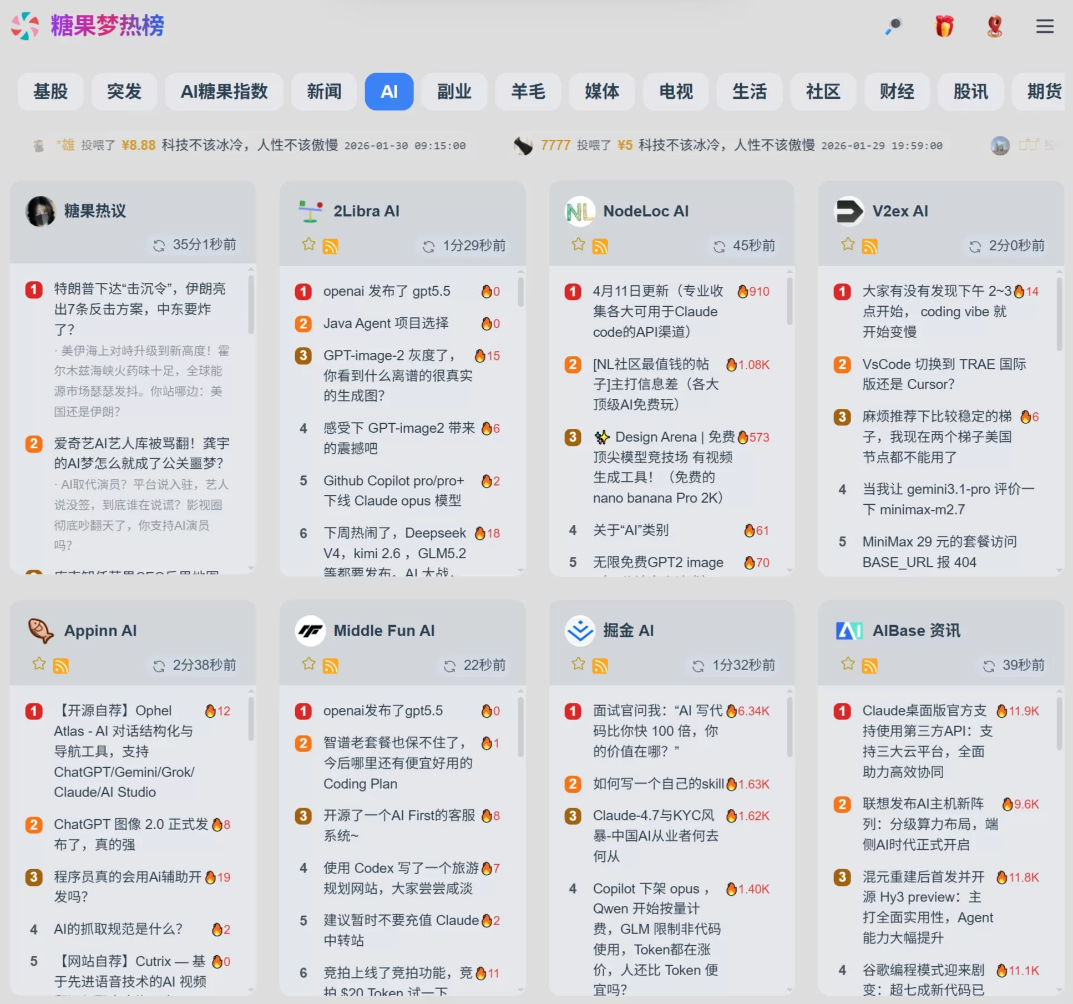The image size is (1073, 1004).
Task: Open "Java Agent 项目选择" post
Action: click(386, 323)
